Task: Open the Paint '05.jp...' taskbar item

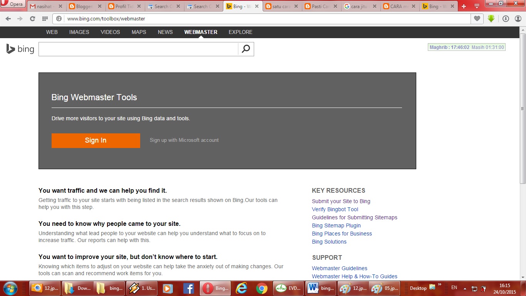Action: pos(385,288)
